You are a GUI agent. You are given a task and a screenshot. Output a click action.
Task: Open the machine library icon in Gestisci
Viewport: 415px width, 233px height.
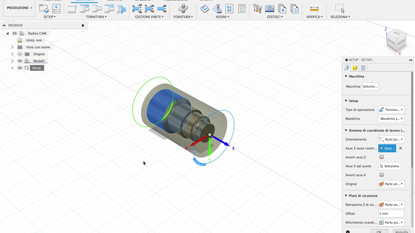click(270, 9)
